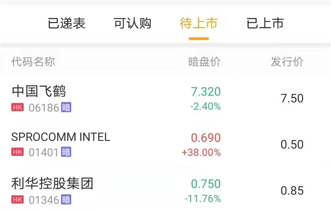Click the +38.00% change for SPROCOMM INTEL
The height and width of the screenshot is (212, 331).
coord(201,153)
